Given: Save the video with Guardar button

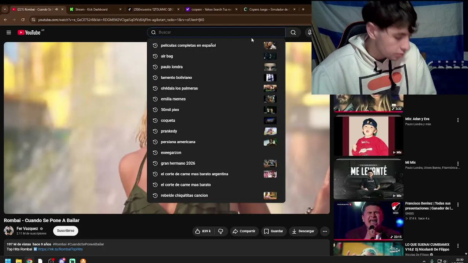Looking at the screenshot, I should pos(273,231).
